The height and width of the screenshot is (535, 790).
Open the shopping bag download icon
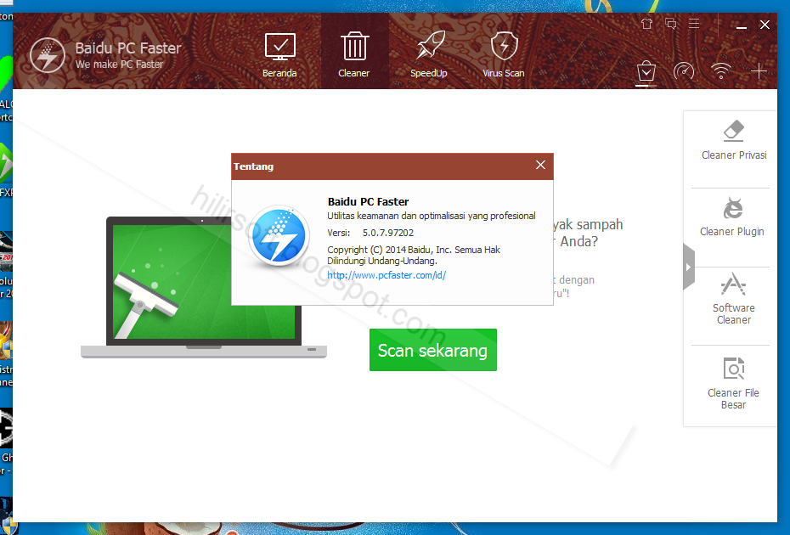pyautogui.click(x=646, y=71)
